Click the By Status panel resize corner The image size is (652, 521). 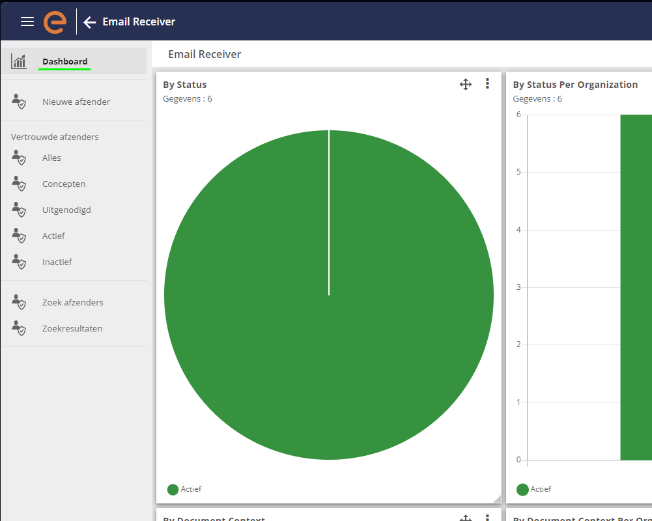pos(497,499)
